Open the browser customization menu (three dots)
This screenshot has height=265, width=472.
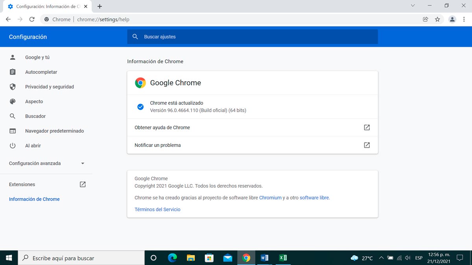[465, 19]
